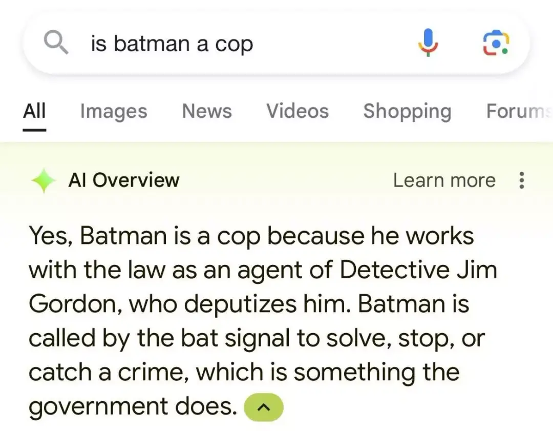Image resolution: width=553 pixels, height=431 pixels.
Task: Click the AI Overview sparkle icon
Action: tap(44, 181)
